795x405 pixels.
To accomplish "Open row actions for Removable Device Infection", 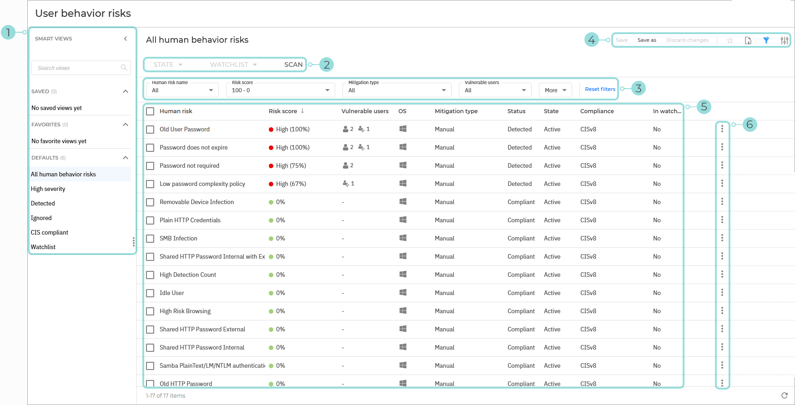I will pos(722,202).
